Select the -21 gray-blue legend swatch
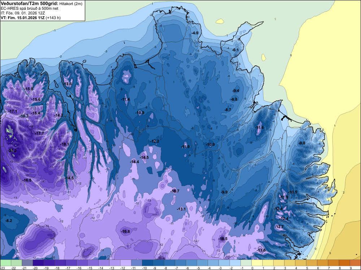Screen dimensions: 361x270 click(x=27, y=263)
